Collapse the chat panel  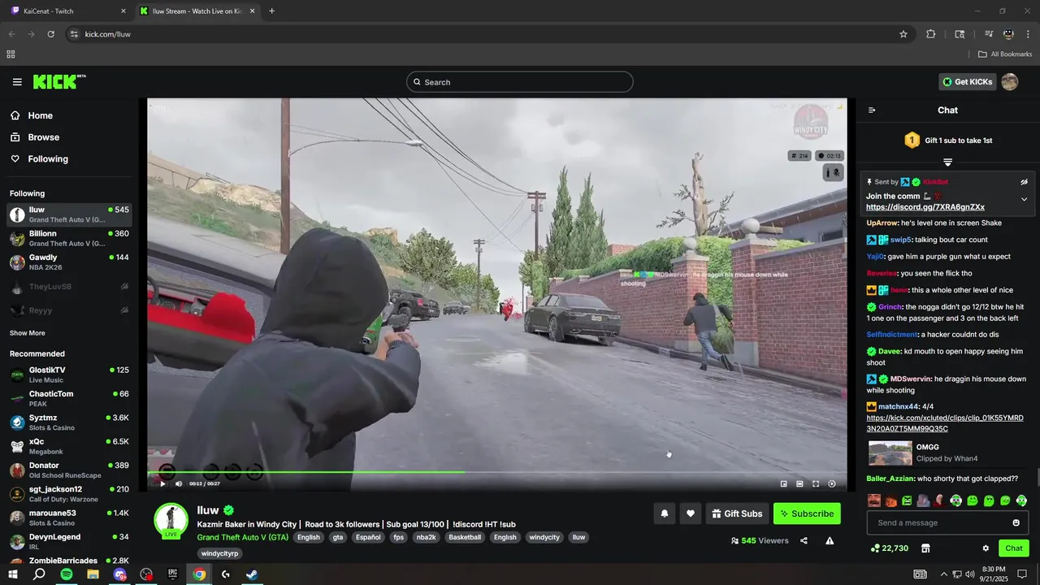(872, 110)
